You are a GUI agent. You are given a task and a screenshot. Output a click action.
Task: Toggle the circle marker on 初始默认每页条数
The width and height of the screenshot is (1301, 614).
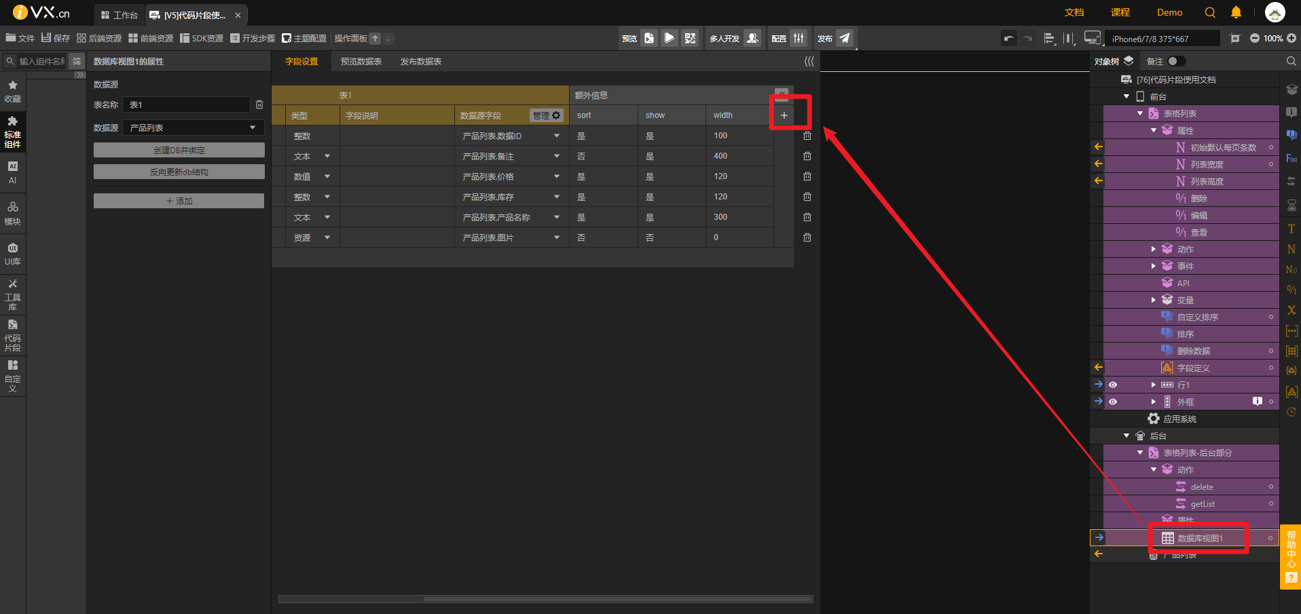1271,147
